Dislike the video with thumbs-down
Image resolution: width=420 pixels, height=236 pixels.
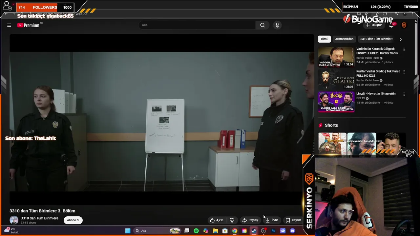[232, 220]
